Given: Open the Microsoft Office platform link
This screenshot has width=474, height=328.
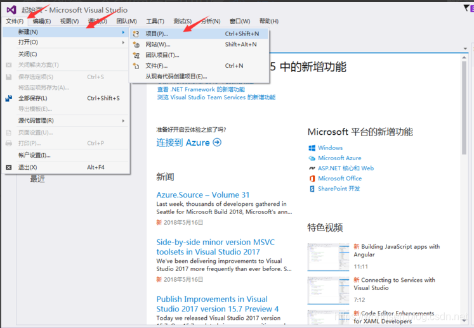Looking at the screenshot, I should (339, 179).
